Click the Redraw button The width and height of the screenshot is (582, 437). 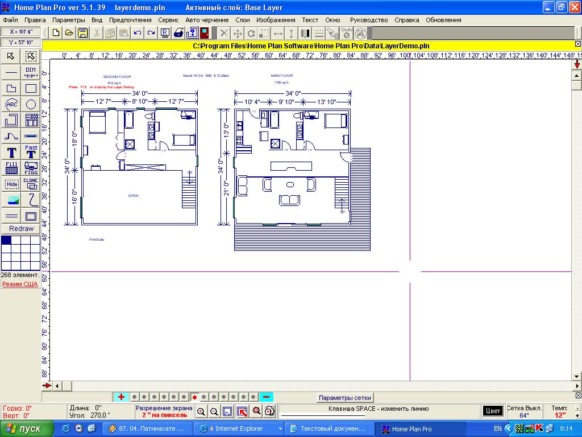[x=21, y=229]
